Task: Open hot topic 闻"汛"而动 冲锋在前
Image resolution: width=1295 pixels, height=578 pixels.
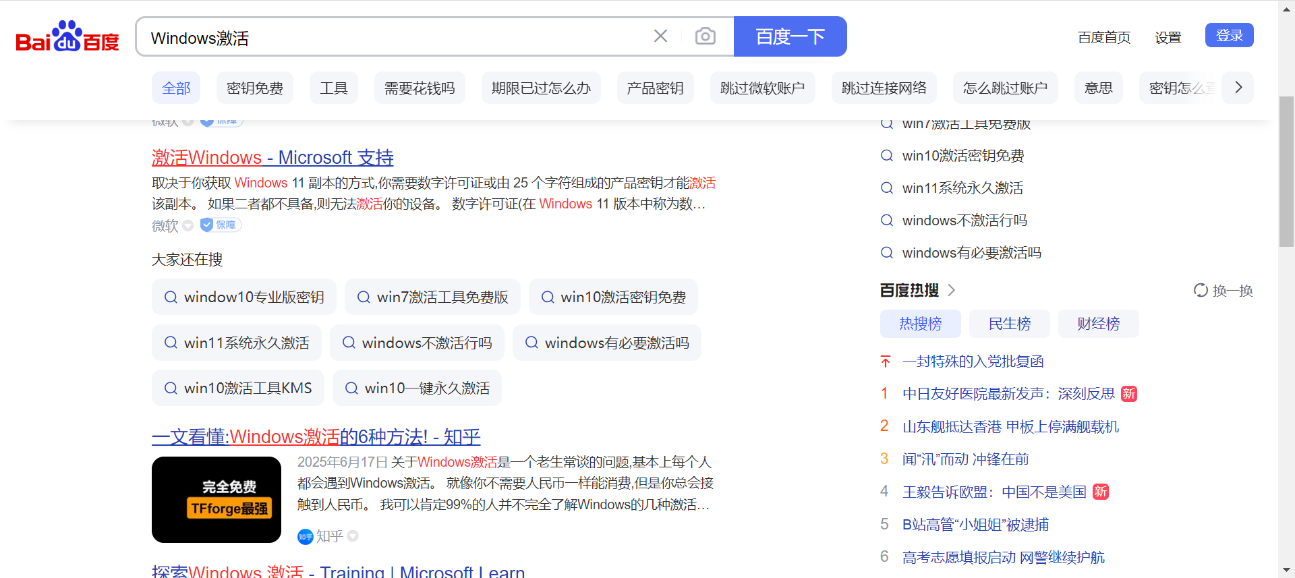Action: (x=965, y=459)
